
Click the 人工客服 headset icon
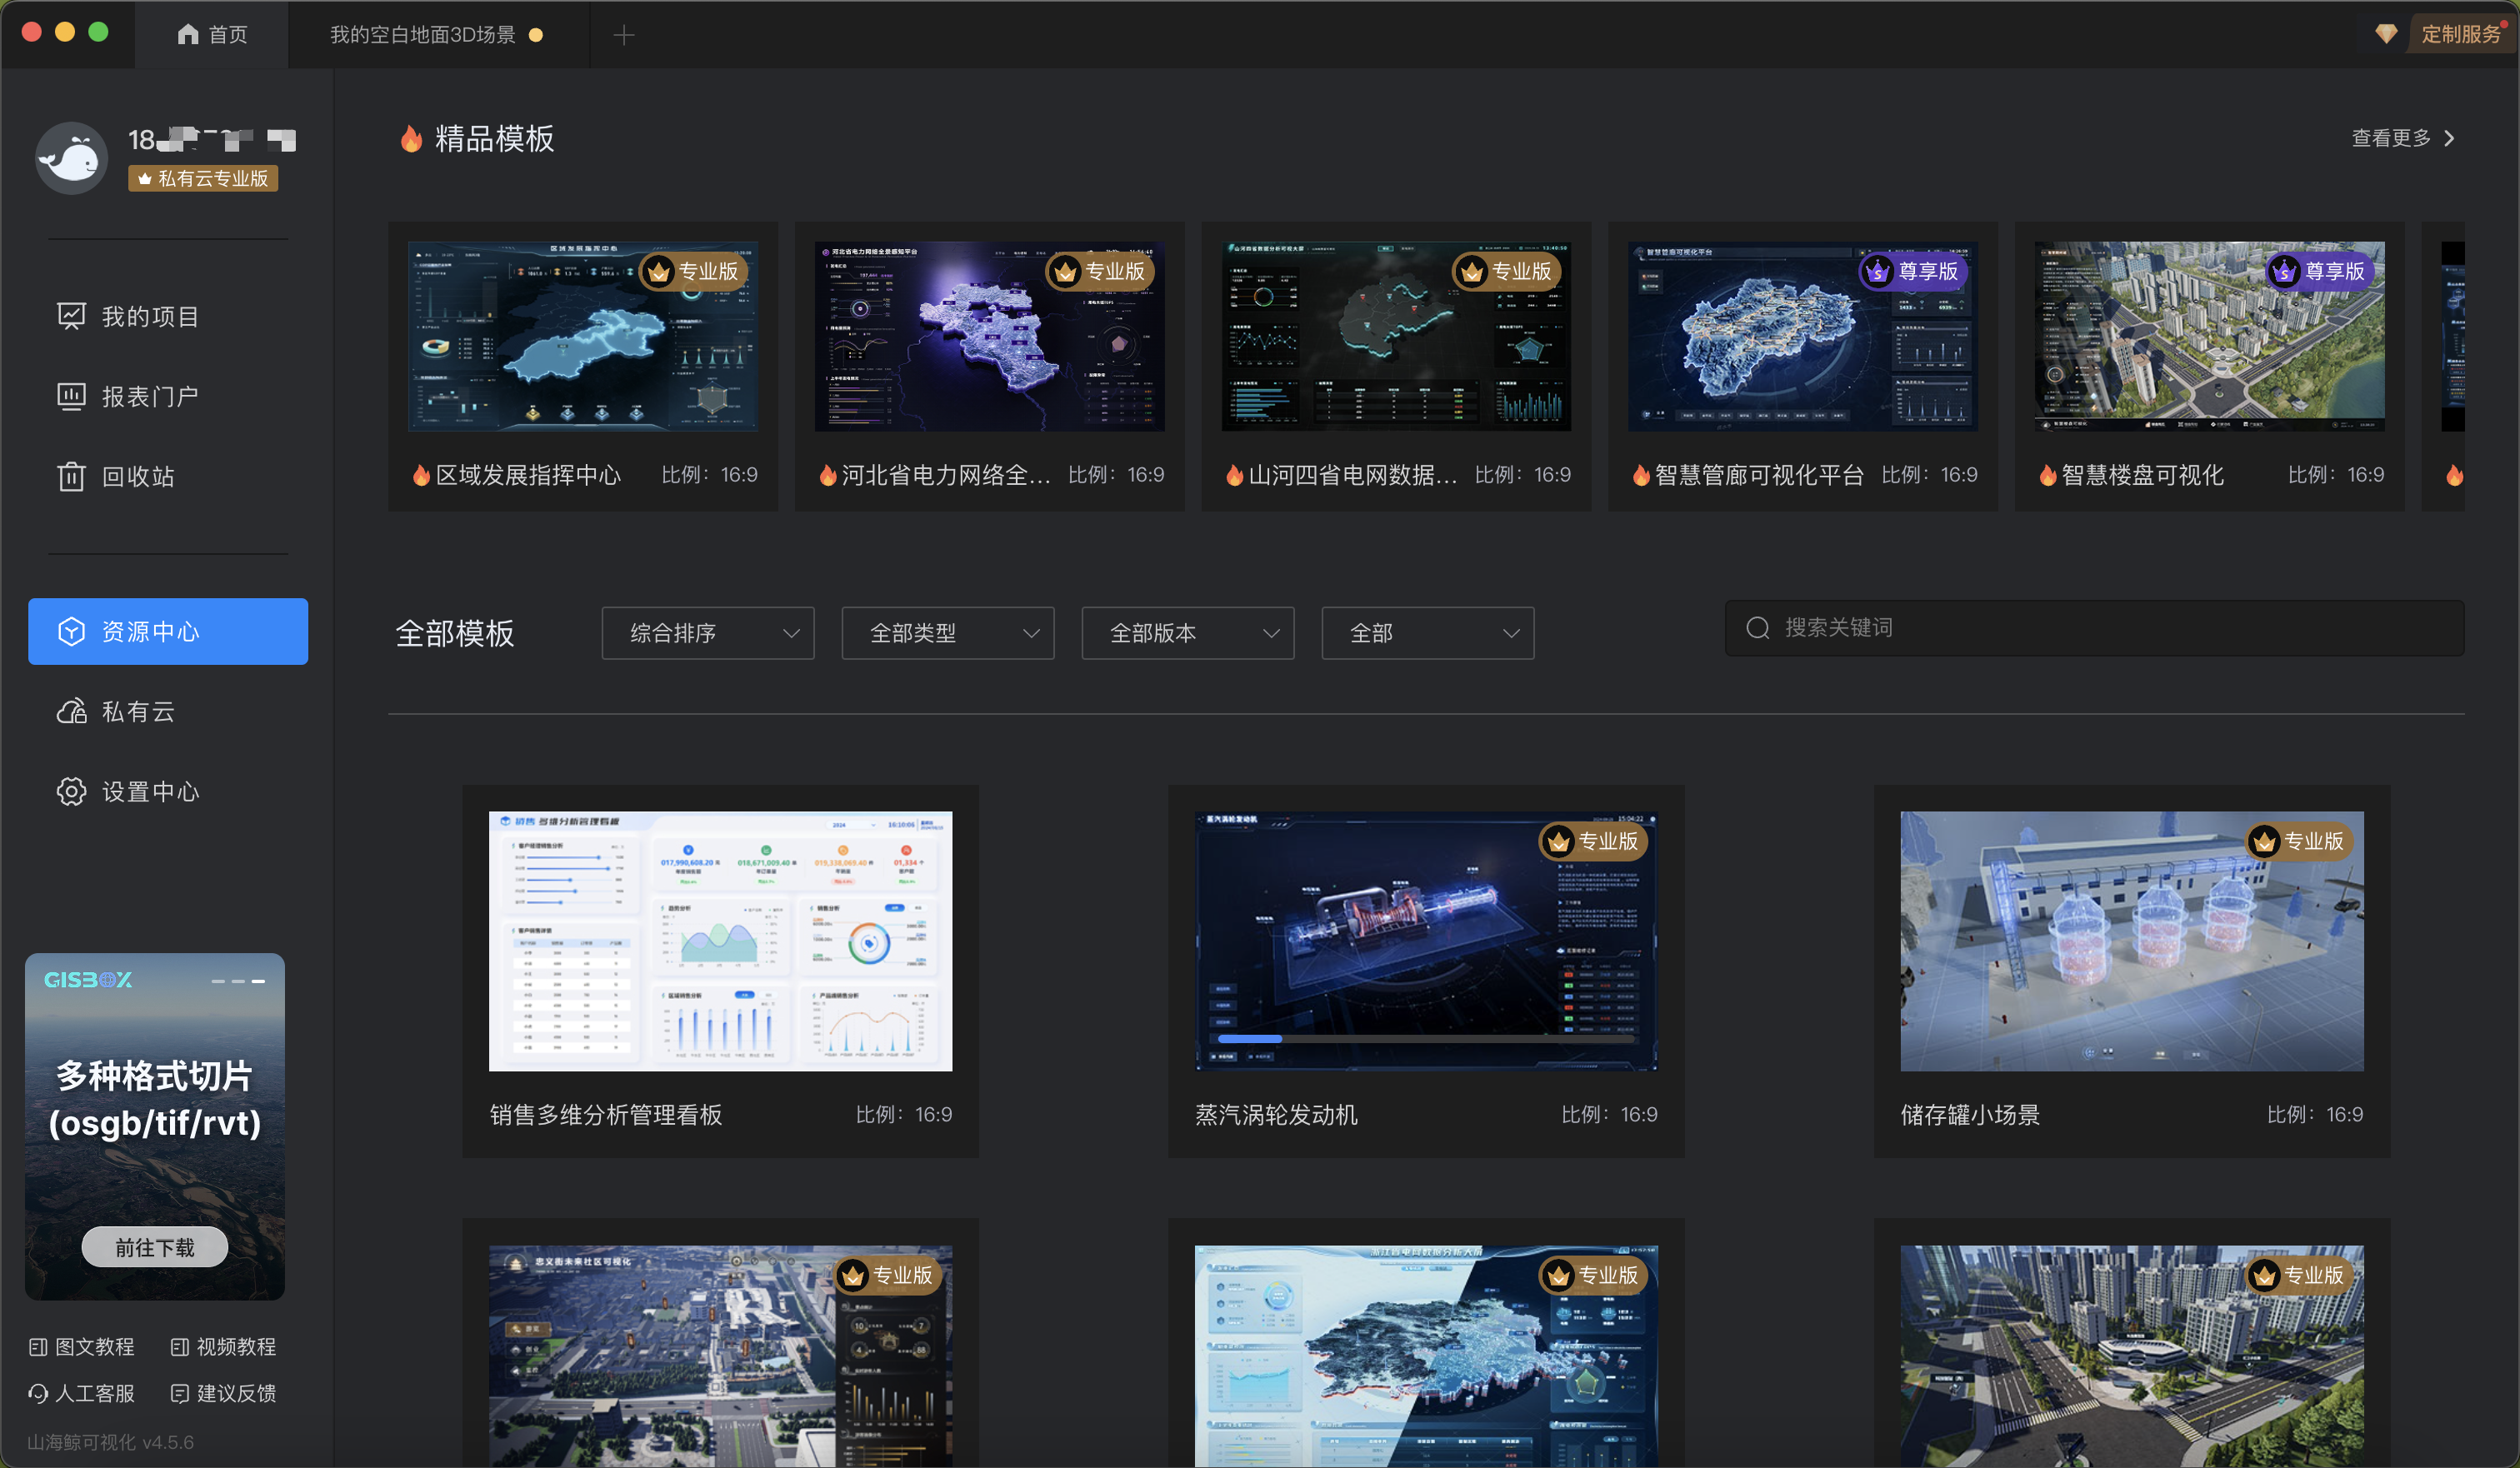pos(38,1393)
